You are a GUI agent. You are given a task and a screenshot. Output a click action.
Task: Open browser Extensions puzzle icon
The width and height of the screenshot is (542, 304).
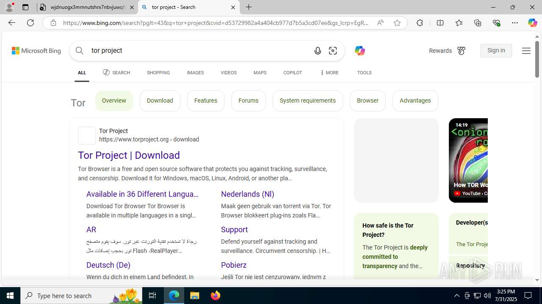pyautogui.click(x=420, y=23)
